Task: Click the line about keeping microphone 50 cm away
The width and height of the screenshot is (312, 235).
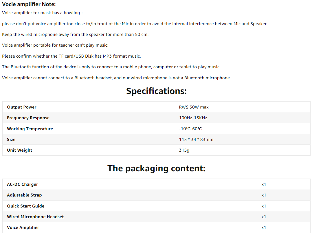Action: [x=75, y=34]
